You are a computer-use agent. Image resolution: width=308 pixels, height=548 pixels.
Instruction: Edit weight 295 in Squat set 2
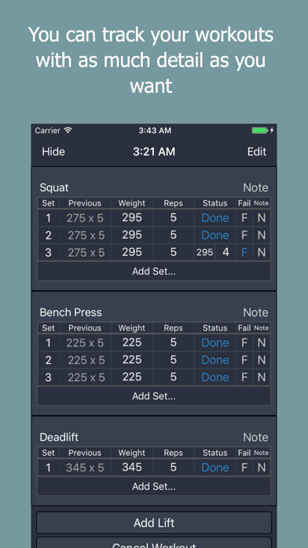click(x=132, y=235)
